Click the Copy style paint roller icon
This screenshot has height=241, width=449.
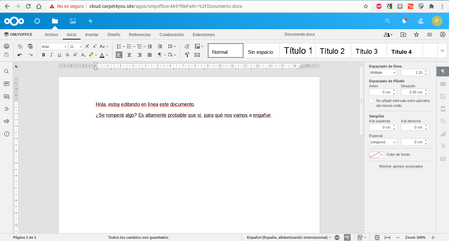187,55
